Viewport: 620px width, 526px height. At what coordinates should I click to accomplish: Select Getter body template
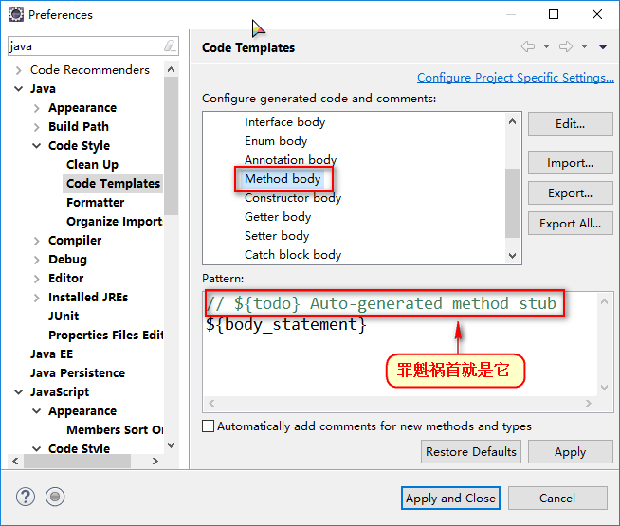point(278,217)
